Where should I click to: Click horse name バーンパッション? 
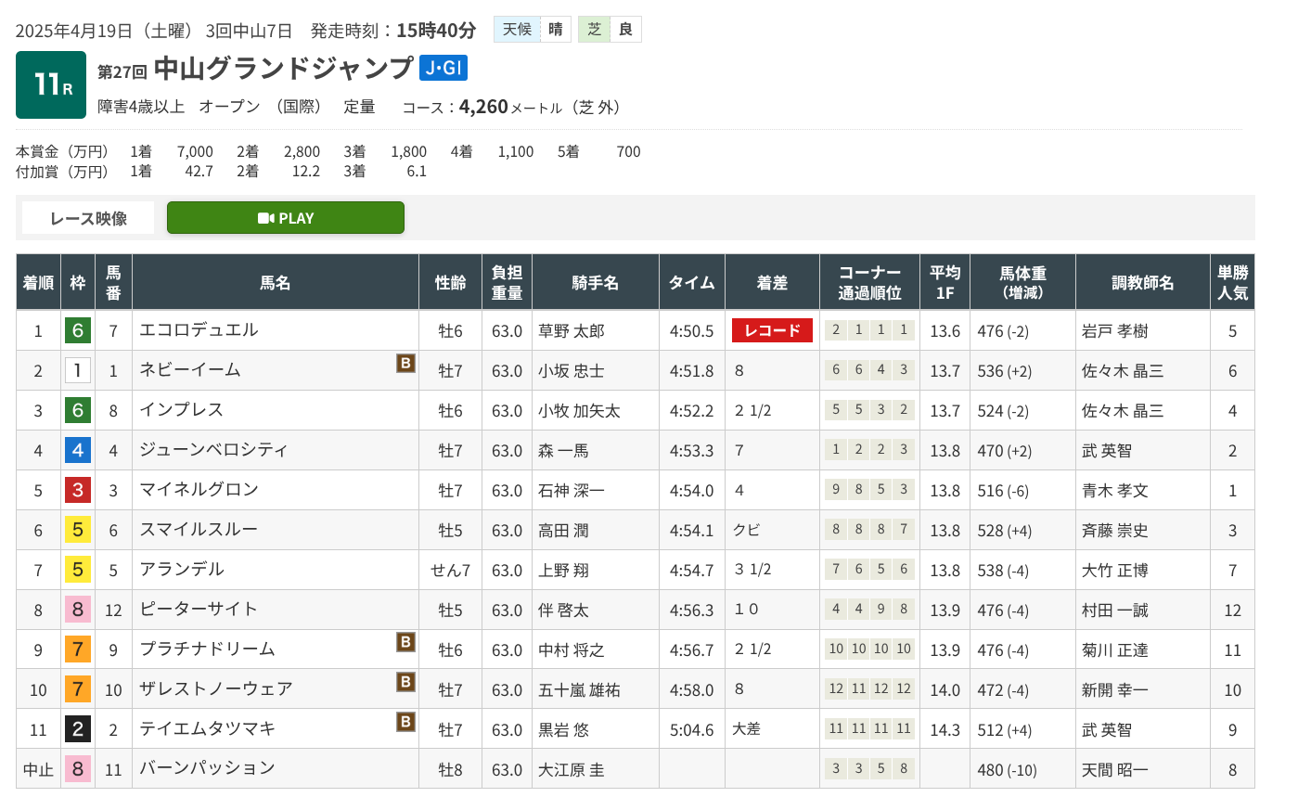(x=207, y=768)
